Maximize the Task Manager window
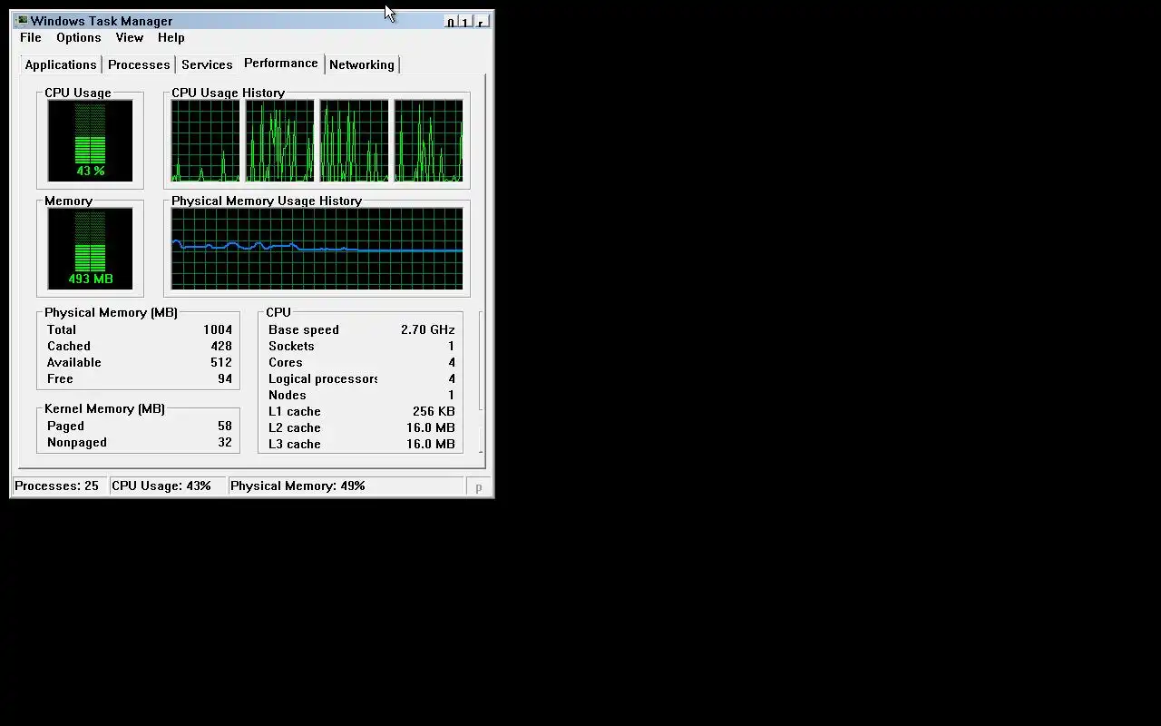 (465, 22)
